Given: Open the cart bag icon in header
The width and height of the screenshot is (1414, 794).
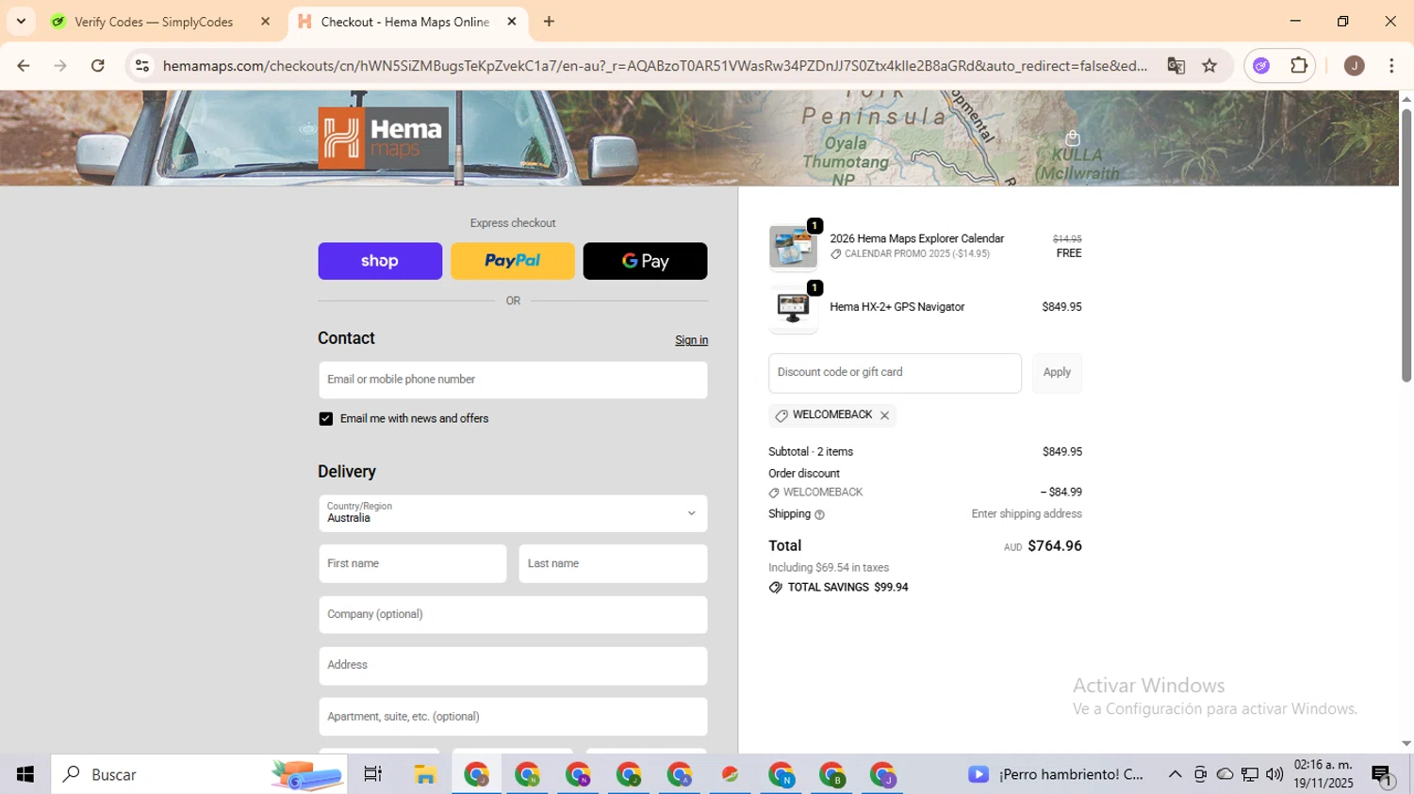Looking at the screenshot, I should click(x=1072, y=138).
